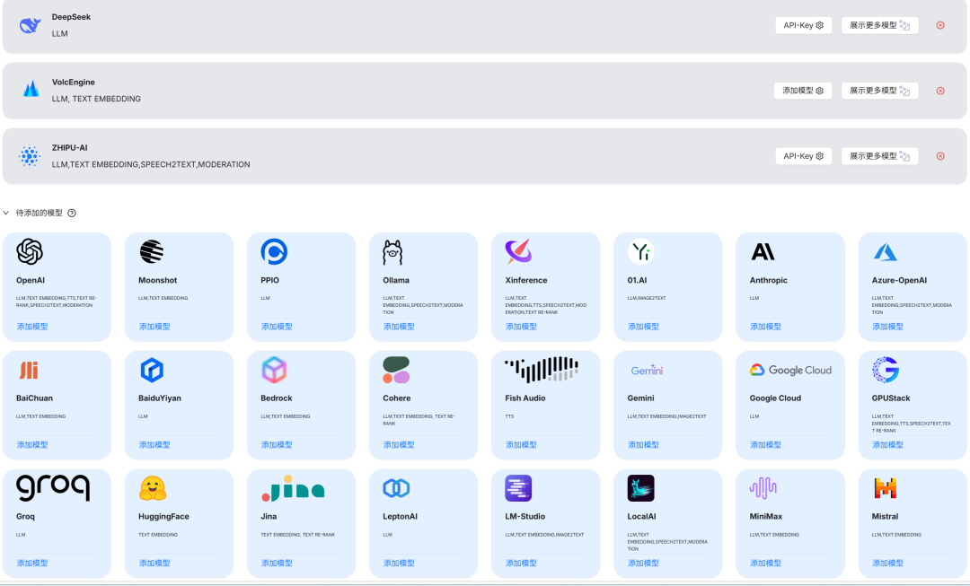Screen dimensions: 970x586
Task: Open API-Key settings for ZHIPU-AI
Action: (x=803, y=156)
